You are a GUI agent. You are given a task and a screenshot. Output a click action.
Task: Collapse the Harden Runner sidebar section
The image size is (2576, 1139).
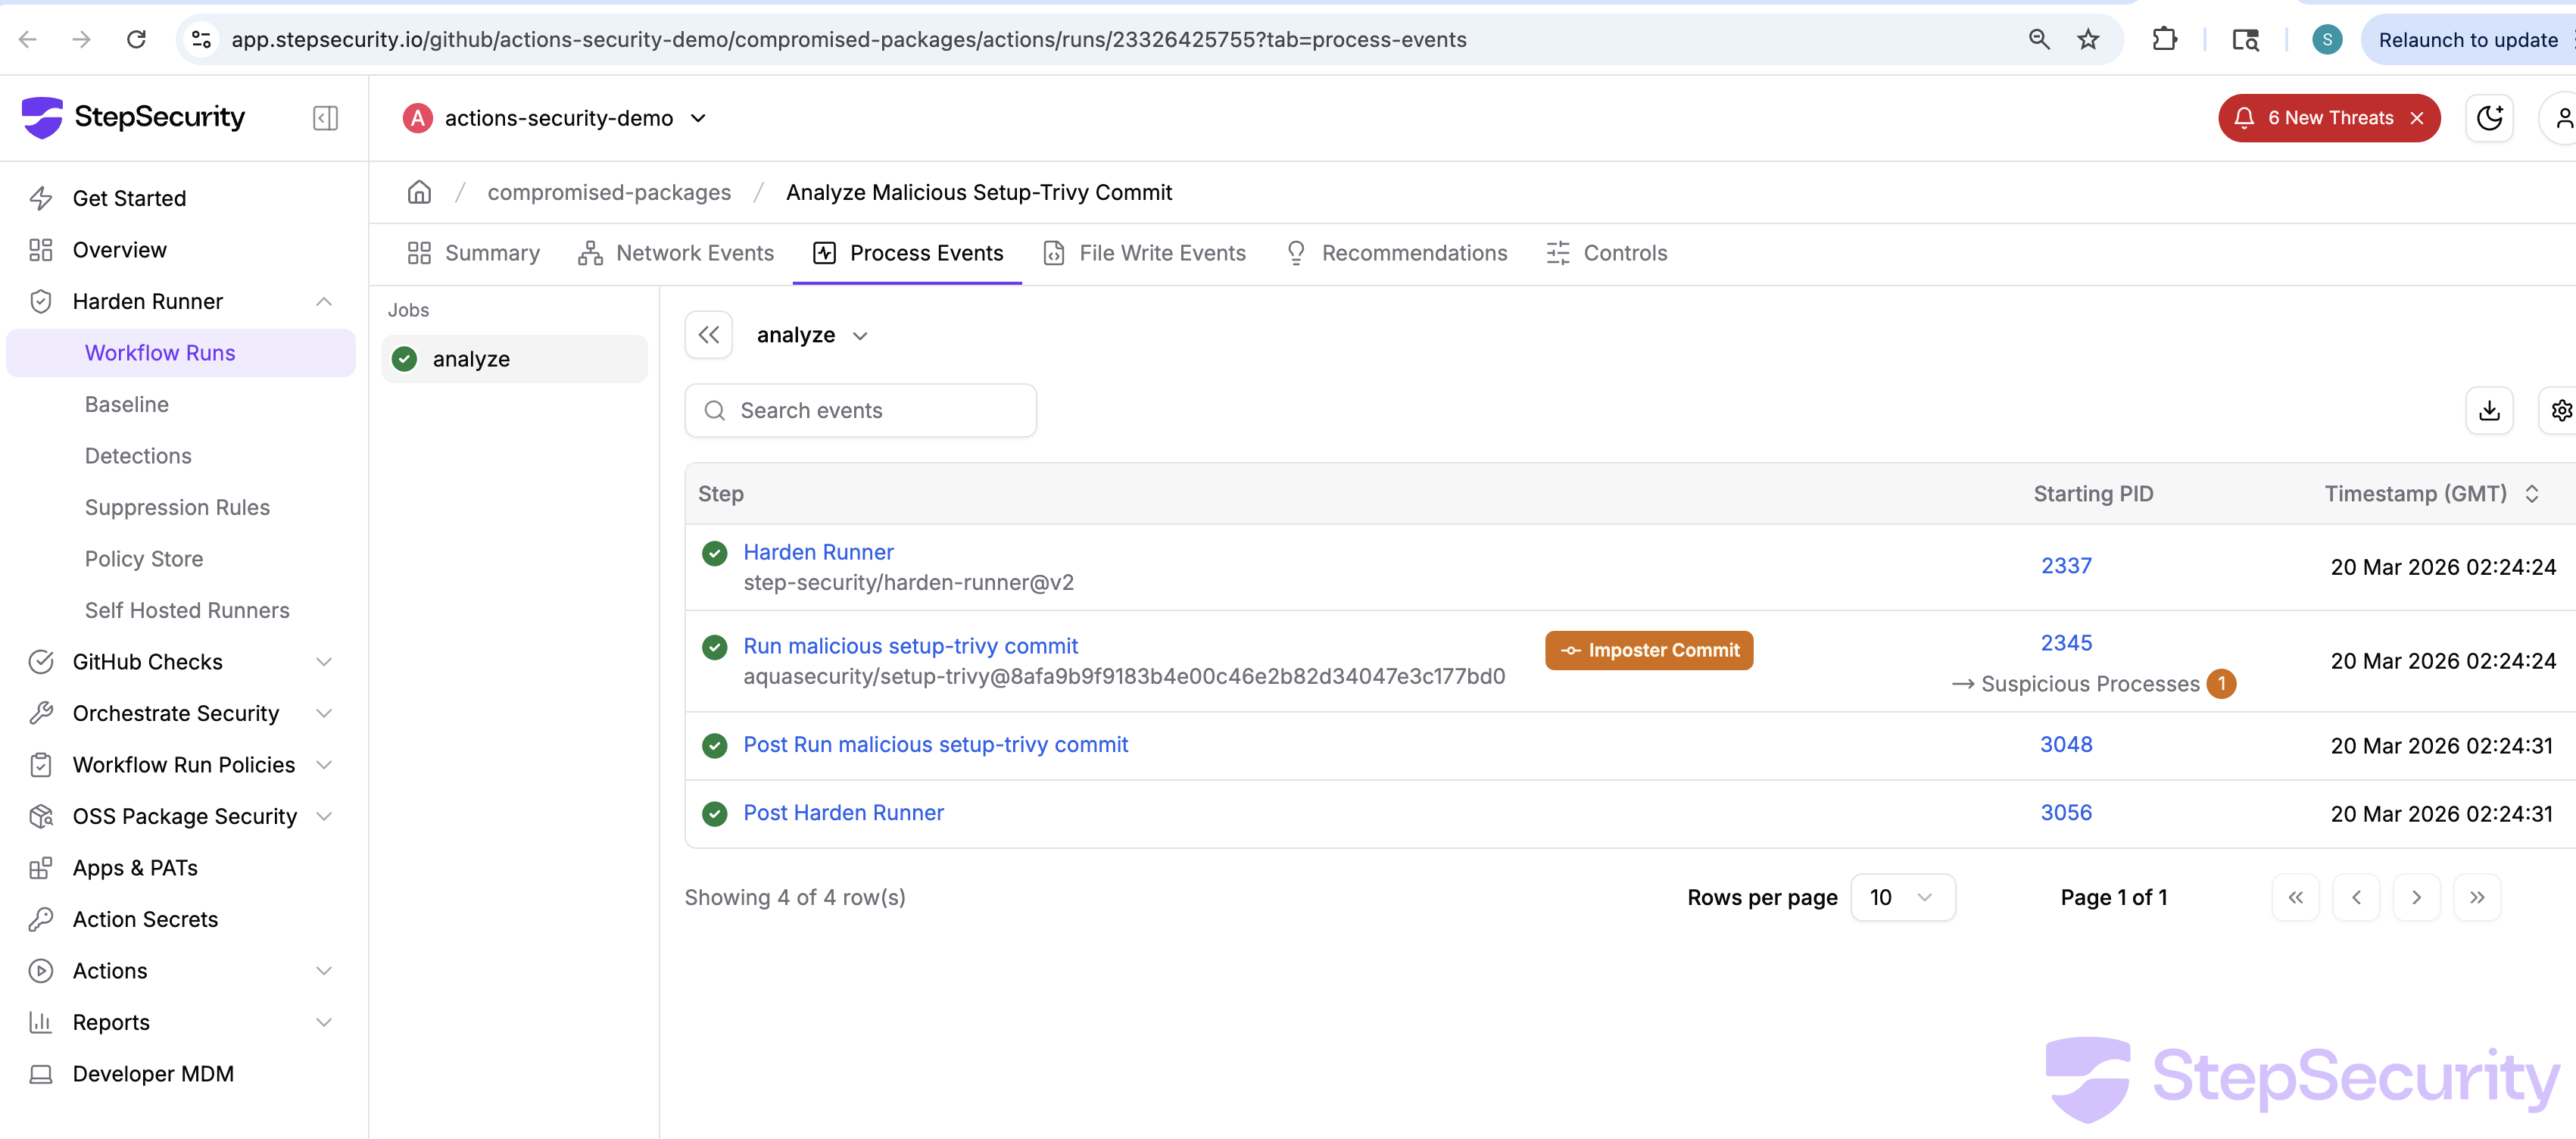[x=324, y=301]
